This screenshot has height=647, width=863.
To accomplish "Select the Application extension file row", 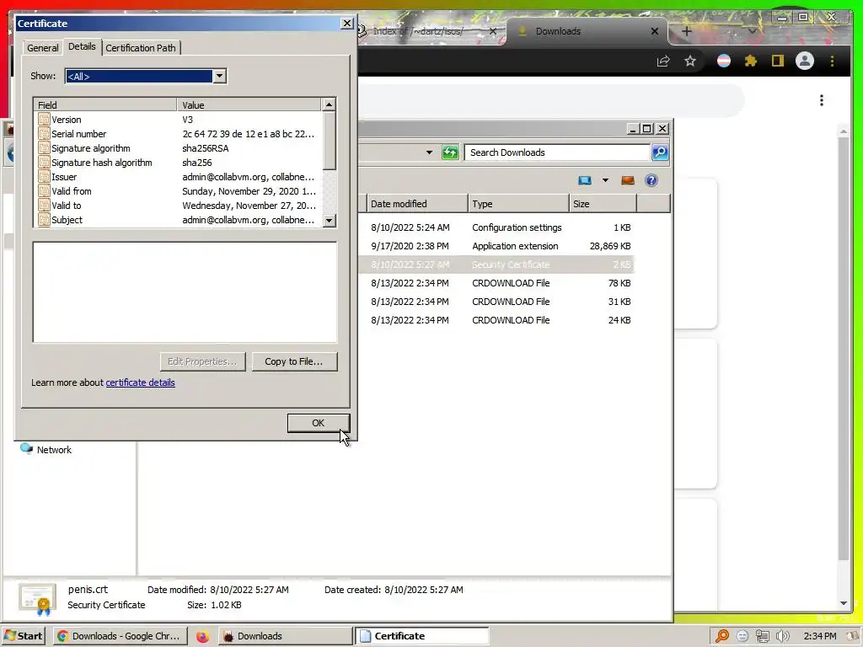I will tap(496, 246).
